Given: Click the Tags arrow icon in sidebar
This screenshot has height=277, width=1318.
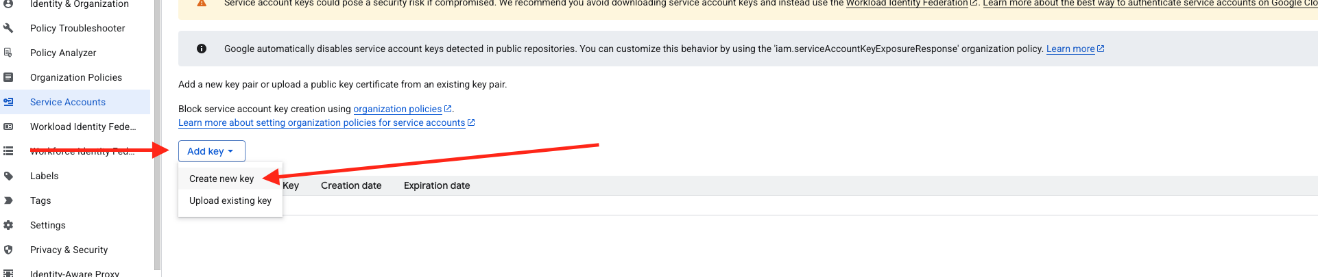Looking at the screenshot, I should (x=8, y=200).
